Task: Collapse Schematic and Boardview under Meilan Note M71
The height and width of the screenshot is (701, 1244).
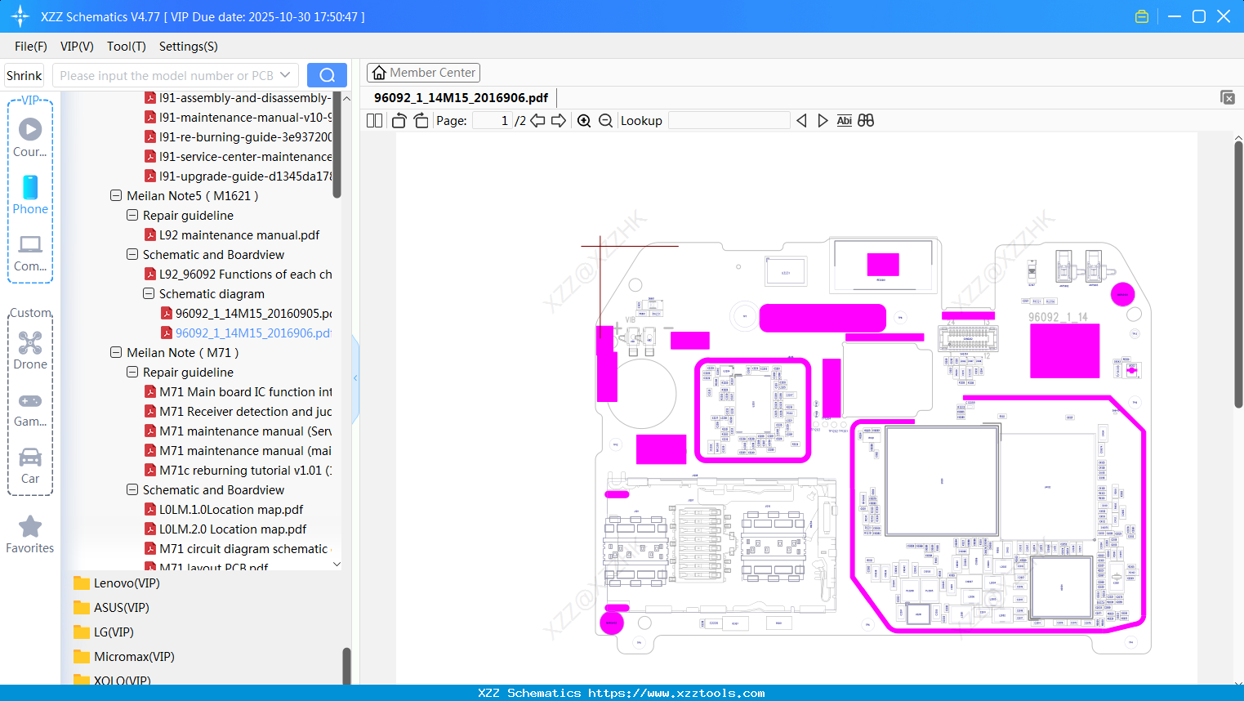Action: [x=132, y=490]
